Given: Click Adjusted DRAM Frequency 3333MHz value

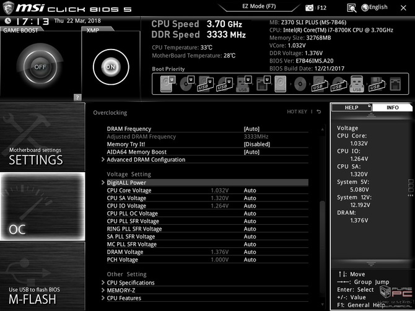Looking at the screenshot, I should tap(256, 136).
